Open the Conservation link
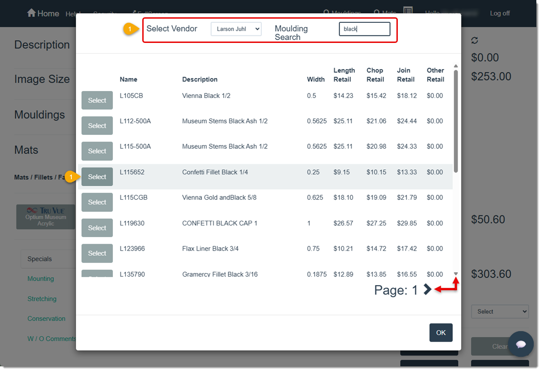This screenshot has height=371, width=541. pos(47,318)
